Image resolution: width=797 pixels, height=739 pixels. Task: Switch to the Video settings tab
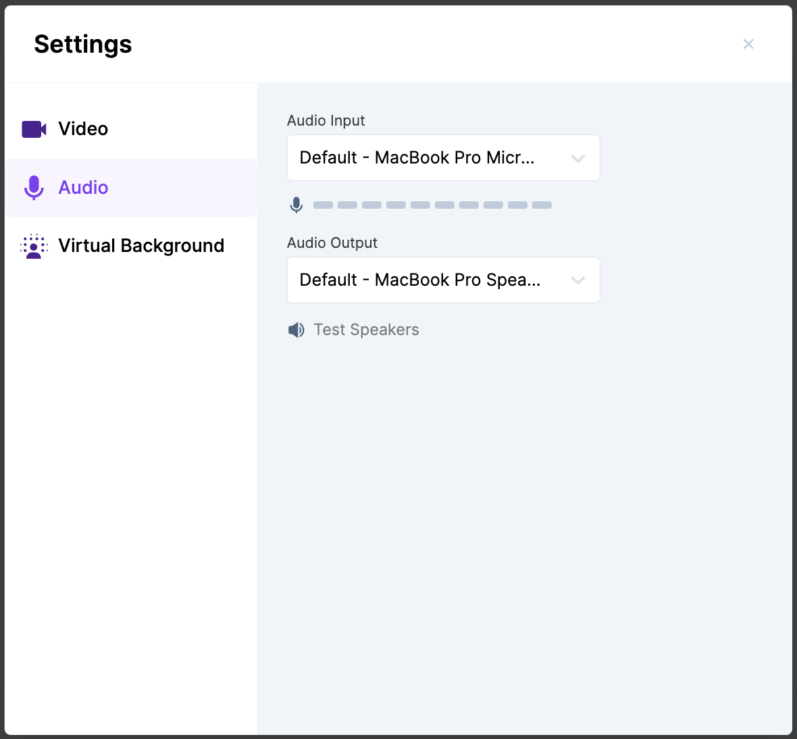pyautogui.click(x=83, y=129)
